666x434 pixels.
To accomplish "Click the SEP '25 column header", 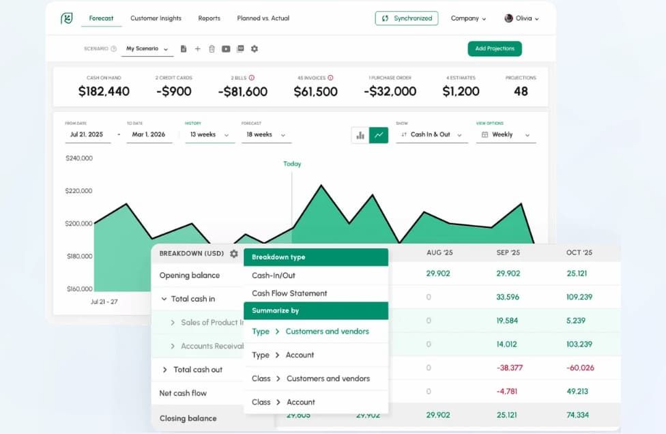I will pos(508,252).
